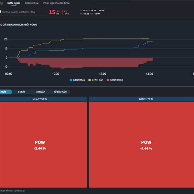Click the price change value -0.45

tap(64, 12)
